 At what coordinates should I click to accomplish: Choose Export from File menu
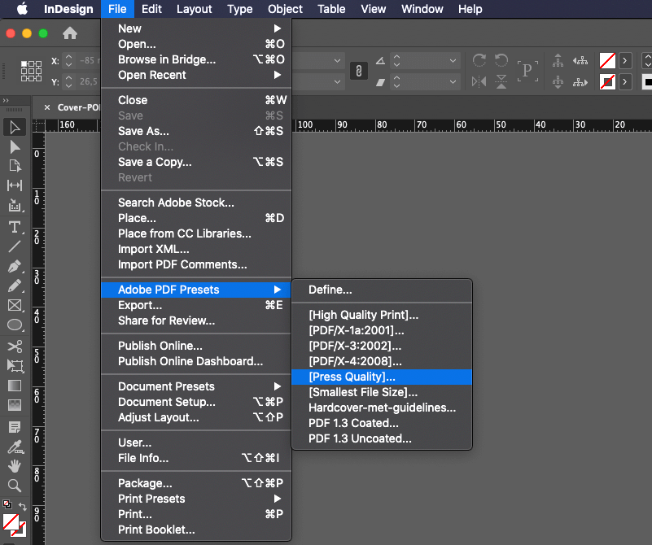196,305
